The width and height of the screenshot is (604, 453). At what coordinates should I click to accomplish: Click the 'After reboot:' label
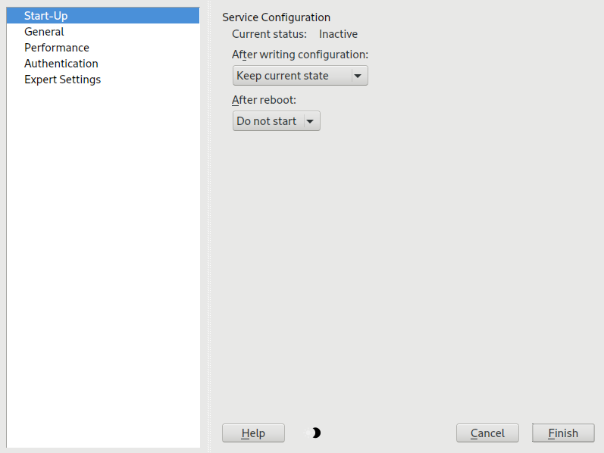click(x=264, y=100)
